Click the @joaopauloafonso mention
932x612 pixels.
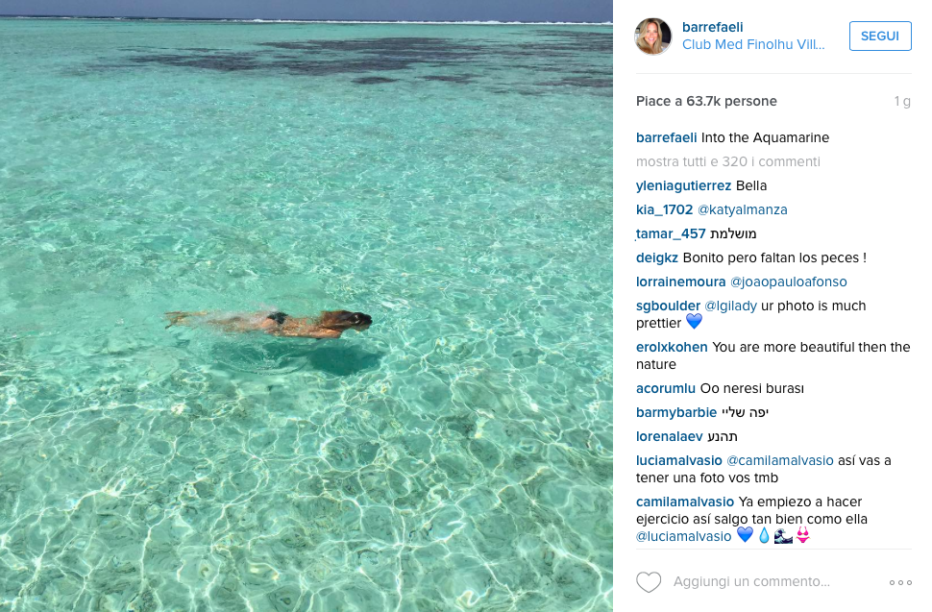coord(789,282)
